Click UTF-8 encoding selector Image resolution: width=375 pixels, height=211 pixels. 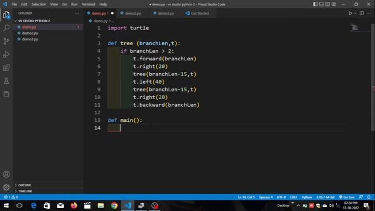[281, 197]
